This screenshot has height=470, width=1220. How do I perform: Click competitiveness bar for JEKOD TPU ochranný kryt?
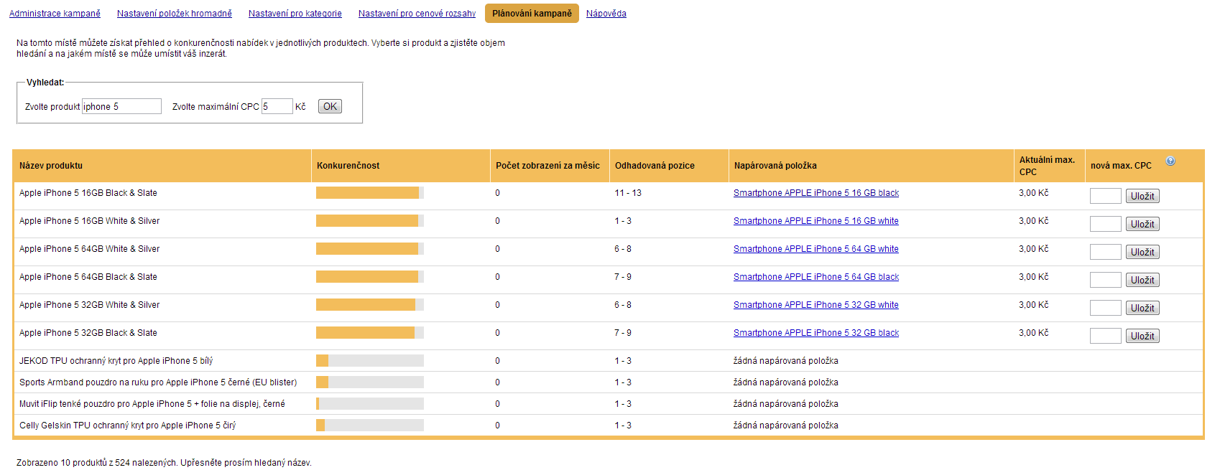tap(370, 361)
